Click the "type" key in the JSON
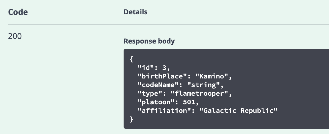This screenshot has width=329, height=134. pyautogui.click(x=150, y=93)
